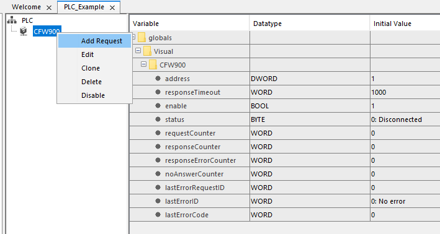440x234 pixels.
Task: Click WORD datatype of lastErrorID row
Action: tap(310, 201)
